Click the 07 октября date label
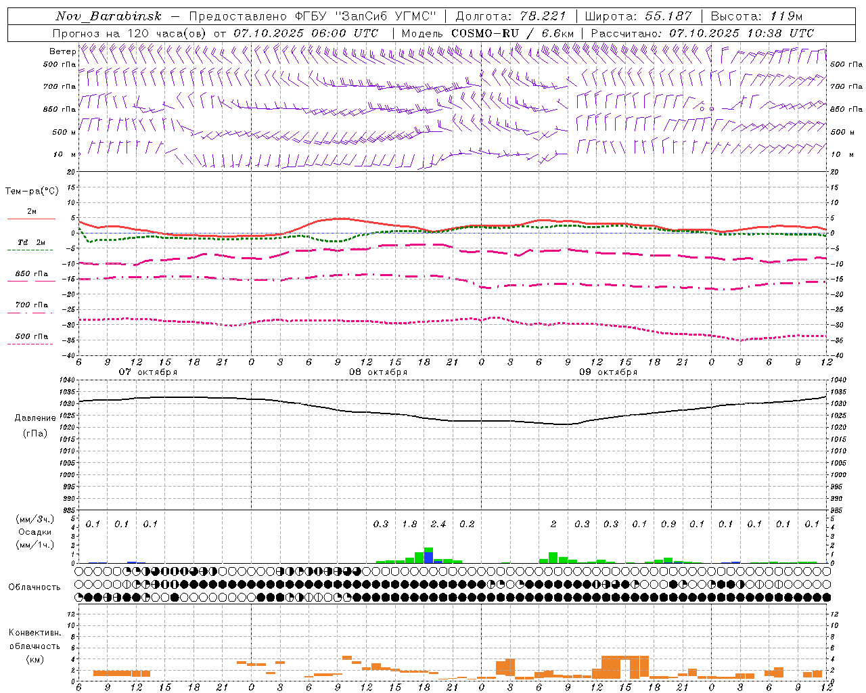Image resolution: width=866 pixels, height=693 pixels. 148,372
